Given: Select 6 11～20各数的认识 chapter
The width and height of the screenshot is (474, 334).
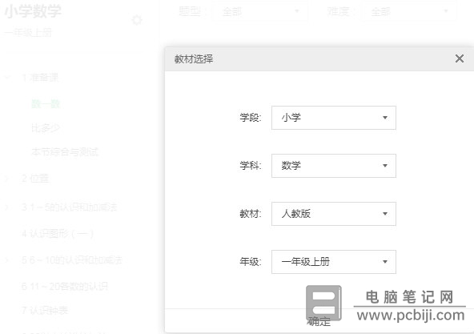Looking at the screenshot, I should click(65, 286).
